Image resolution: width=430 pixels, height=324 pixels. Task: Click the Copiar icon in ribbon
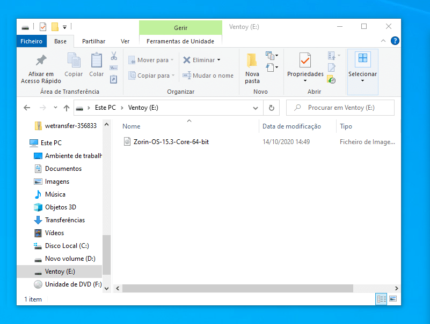click(x=74, y=60)
